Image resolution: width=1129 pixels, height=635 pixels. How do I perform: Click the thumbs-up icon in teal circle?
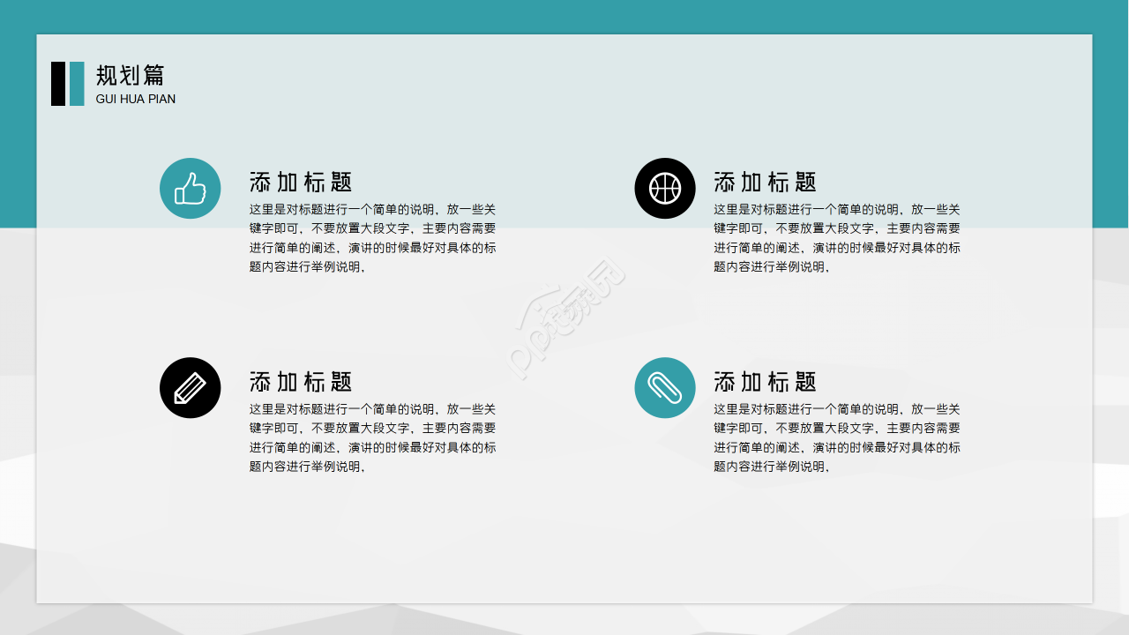point(190,188)
